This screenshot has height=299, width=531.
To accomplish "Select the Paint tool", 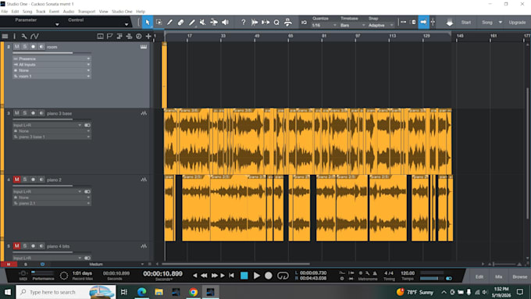I will point(191,23).
